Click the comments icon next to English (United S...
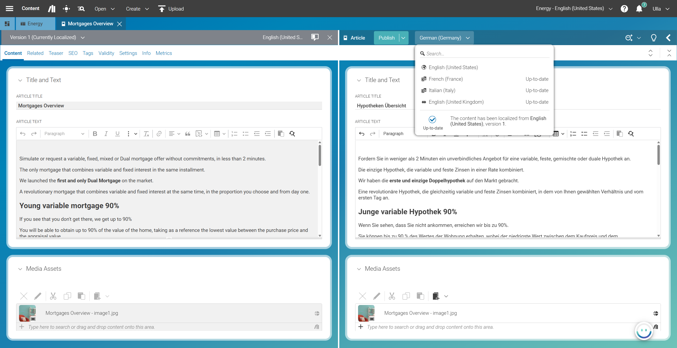 [315, 37]
